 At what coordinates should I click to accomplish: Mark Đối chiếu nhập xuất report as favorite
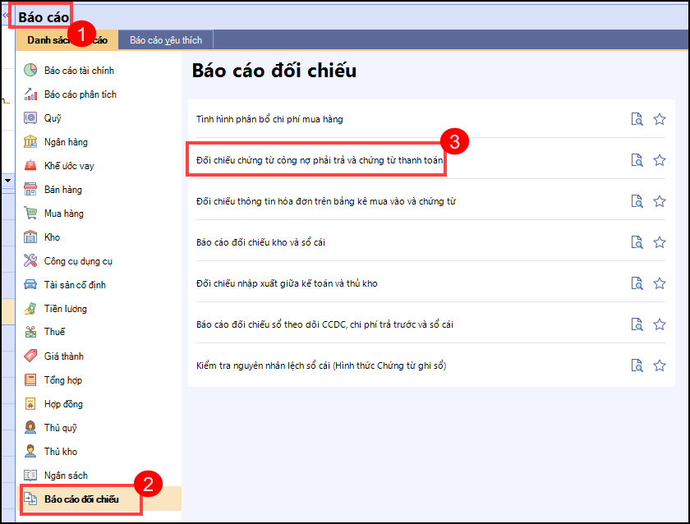[659, 283]
